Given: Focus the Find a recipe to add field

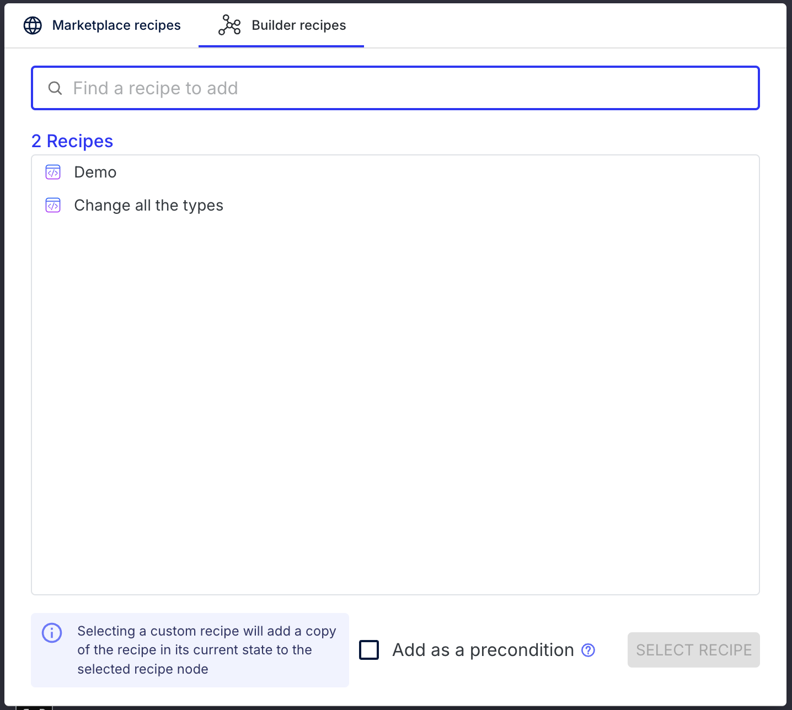Looking at the screenshot, I should pyautogui.click(x=395, y=88).
